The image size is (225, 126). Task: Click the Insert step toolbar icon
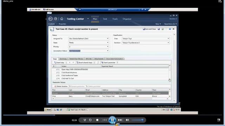55,63
